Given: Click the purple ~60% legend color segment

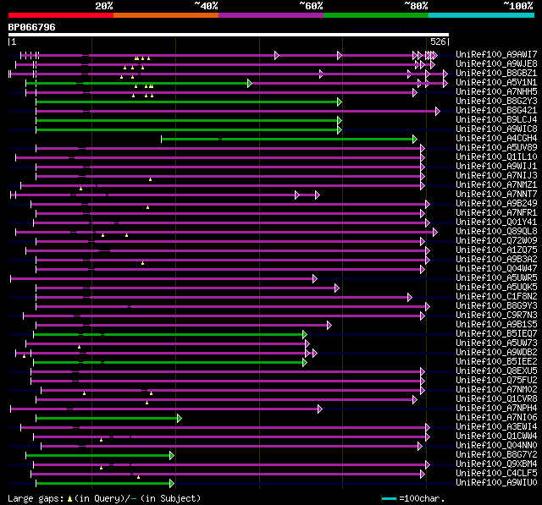Looking at the screenshot, I should click(271, 15).
